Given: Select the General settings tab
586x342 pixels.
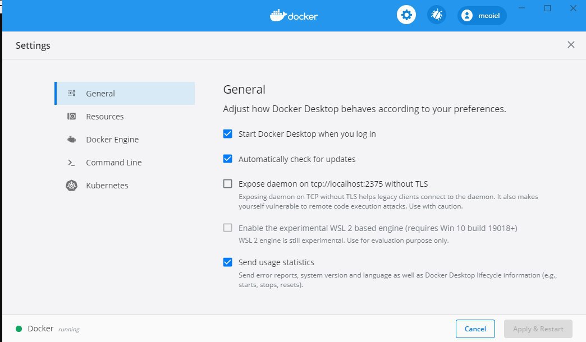Looking at the screenshot, I should [x=125, y=93].
